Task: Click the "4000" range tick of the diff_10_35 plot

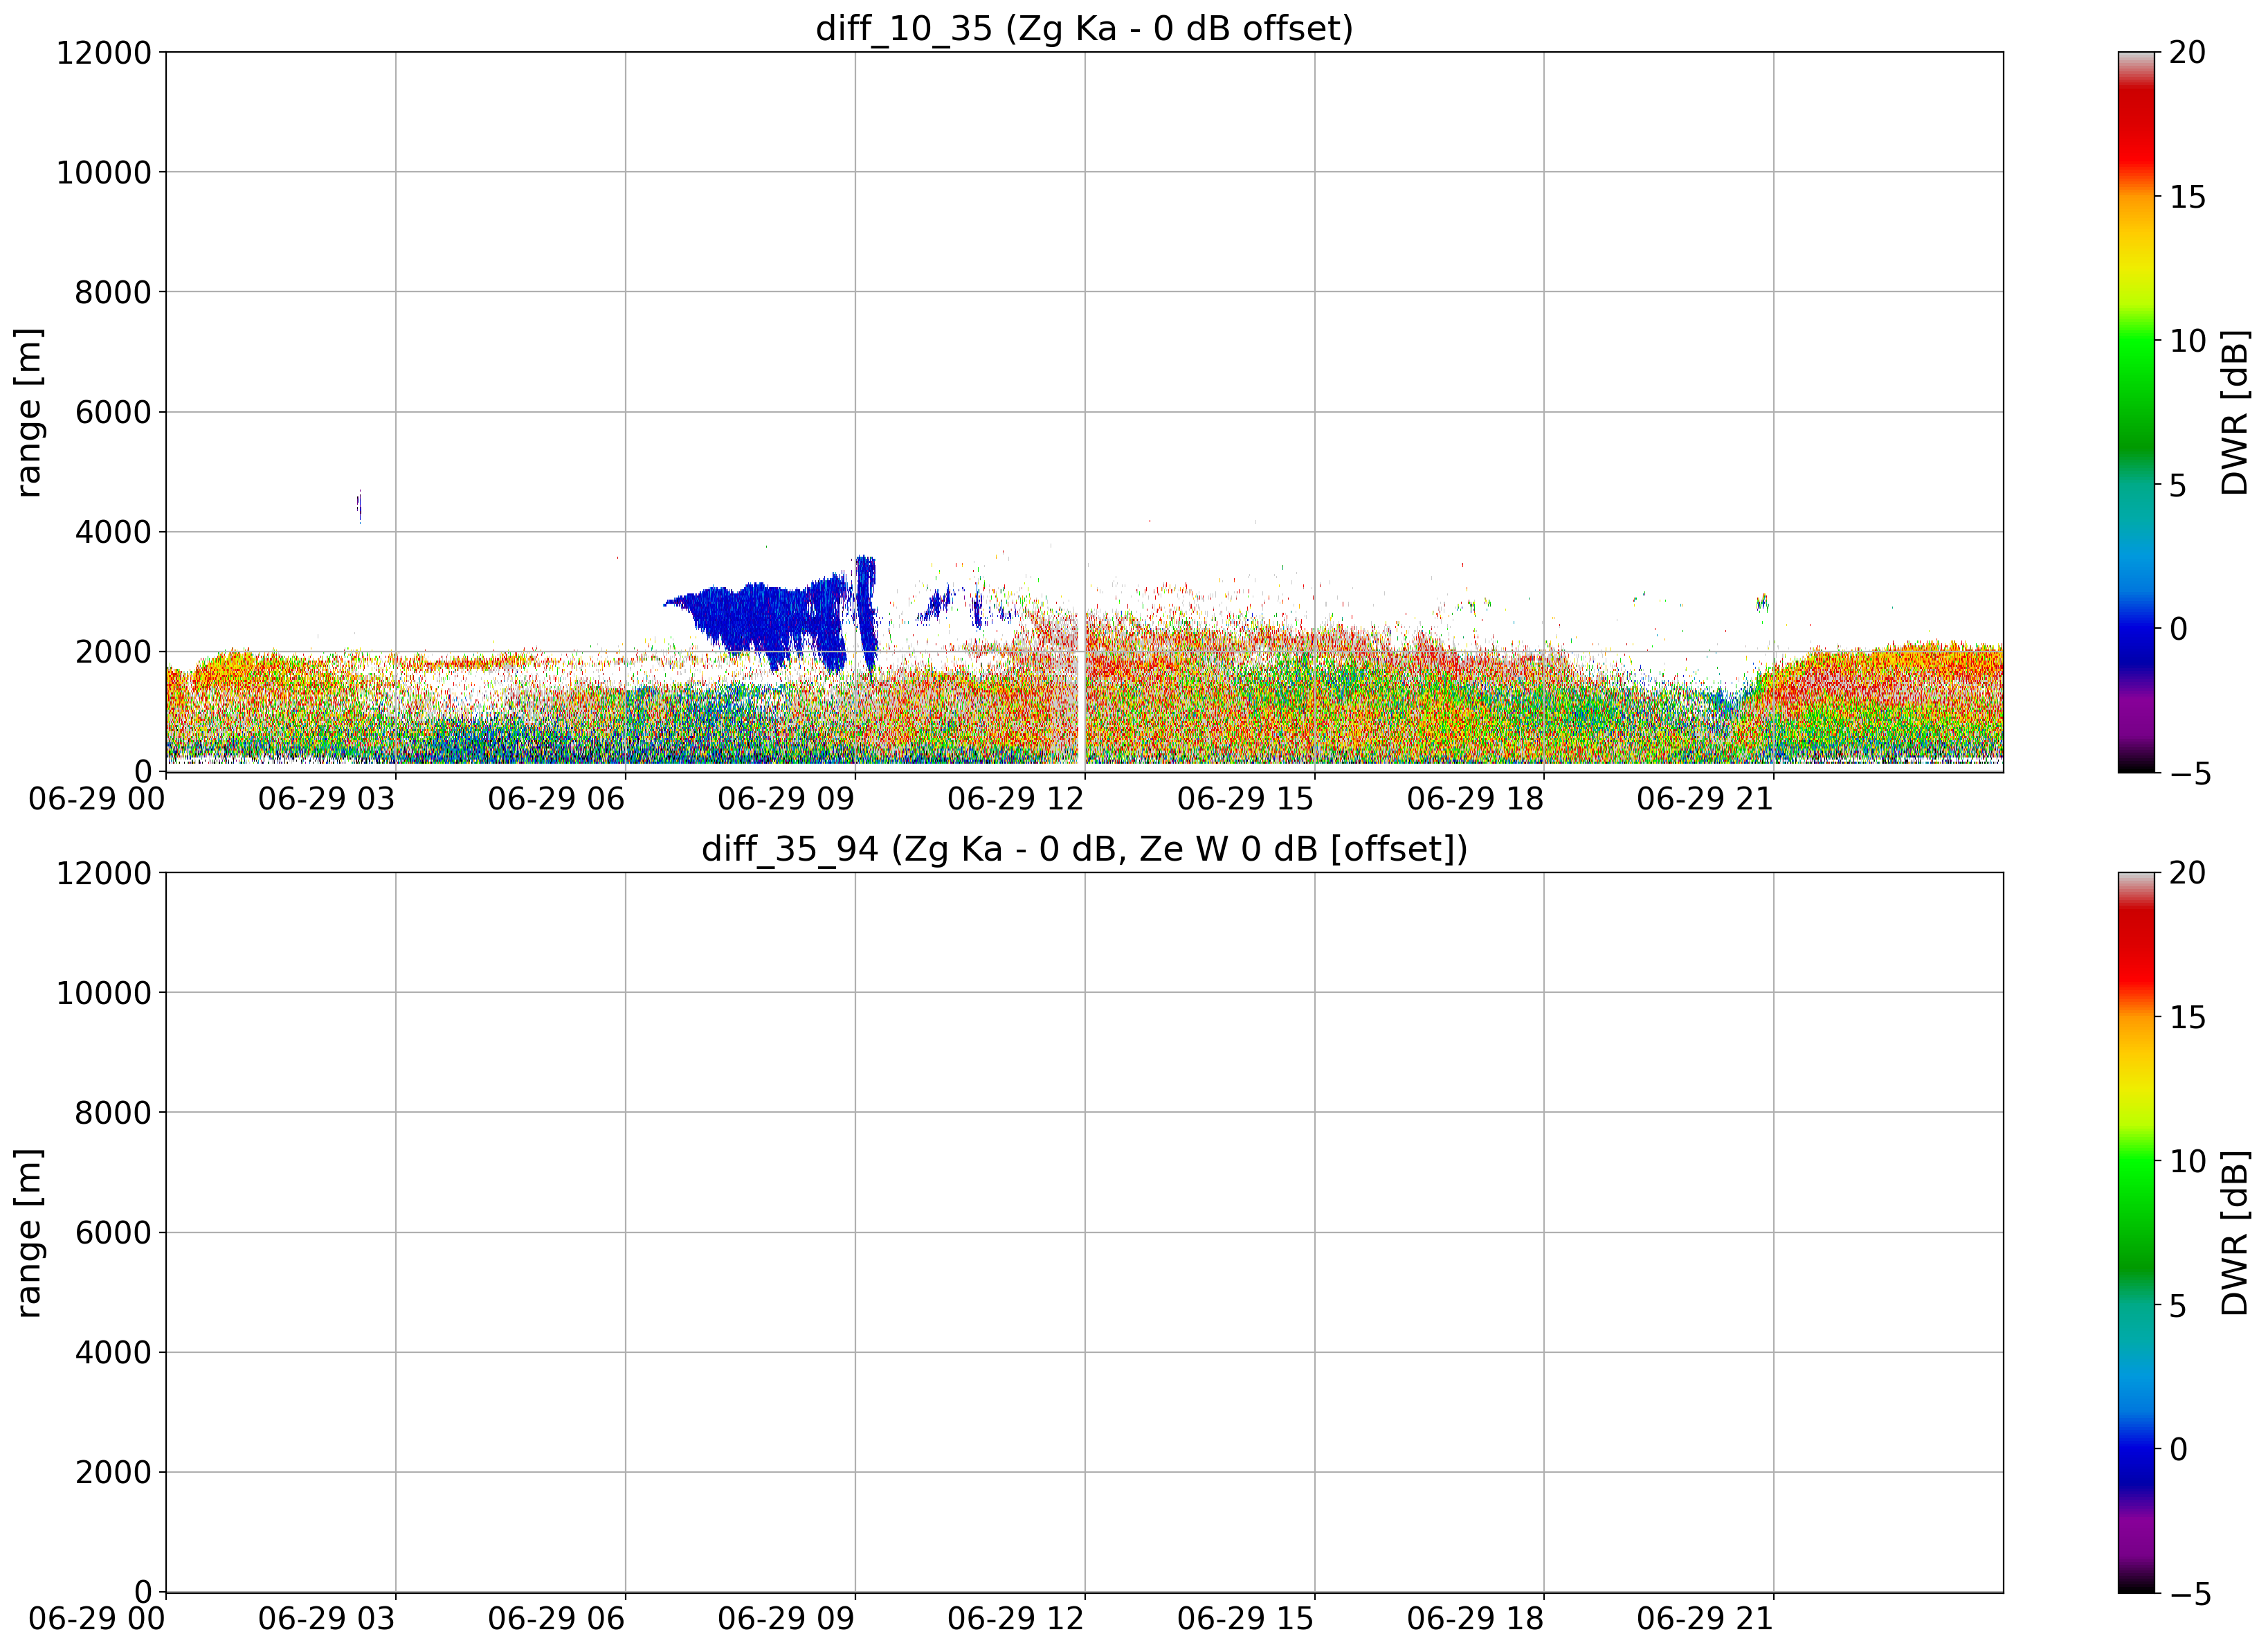Action: 113,532
